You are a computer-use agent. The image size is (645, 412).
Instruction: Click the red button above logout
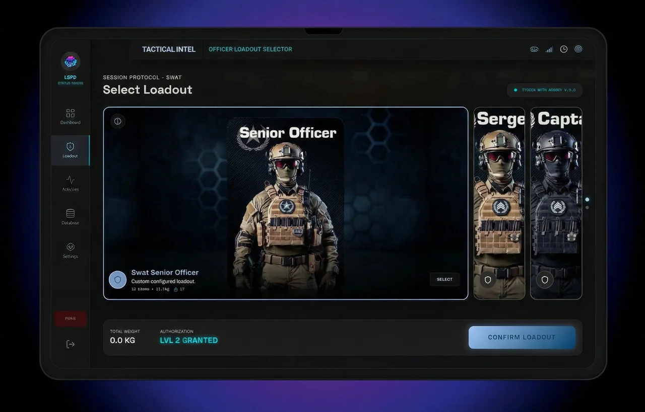click(x=71, y=318)
